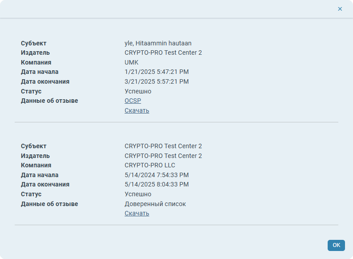
Task: Click subject value 'yle, Hitaammin hautaan'
Action: (158, 43)
